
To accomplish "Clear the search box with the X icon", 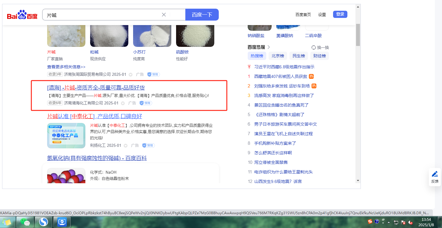I will coord(164,15).
